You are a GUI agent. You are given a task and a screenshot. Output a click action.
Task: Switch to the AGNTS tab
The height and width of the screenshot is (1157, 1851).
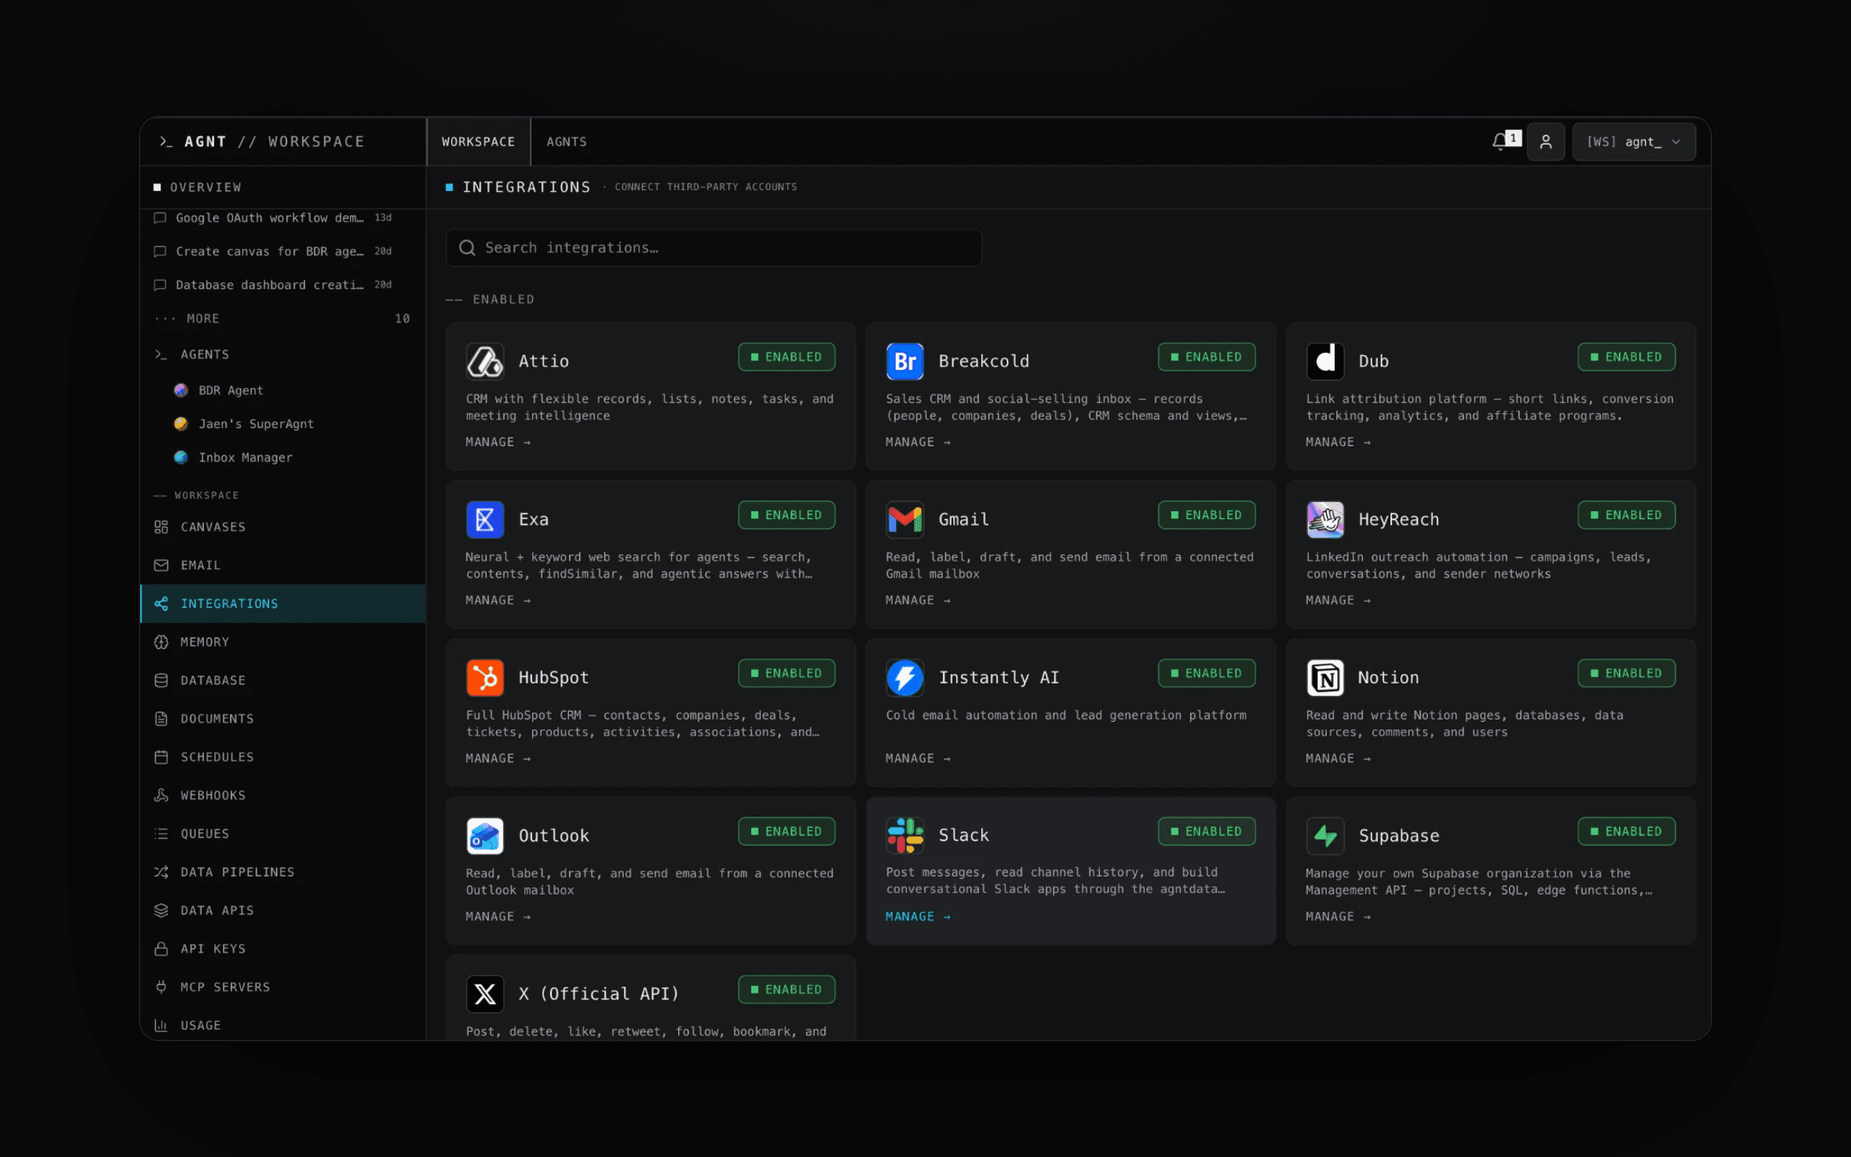point(567,142)
